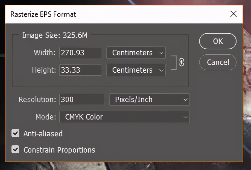Click the Width: scrubby label
This screenshot has width=251, height=170.
point(45,53)
